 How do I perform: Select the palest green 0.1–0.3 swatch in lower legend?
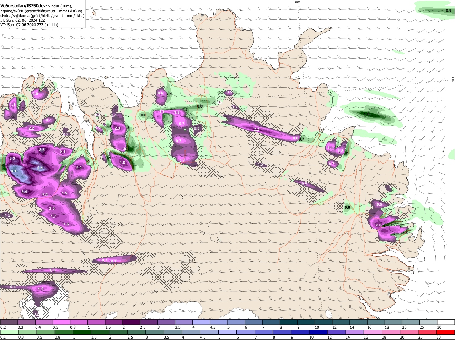point(9,332)
